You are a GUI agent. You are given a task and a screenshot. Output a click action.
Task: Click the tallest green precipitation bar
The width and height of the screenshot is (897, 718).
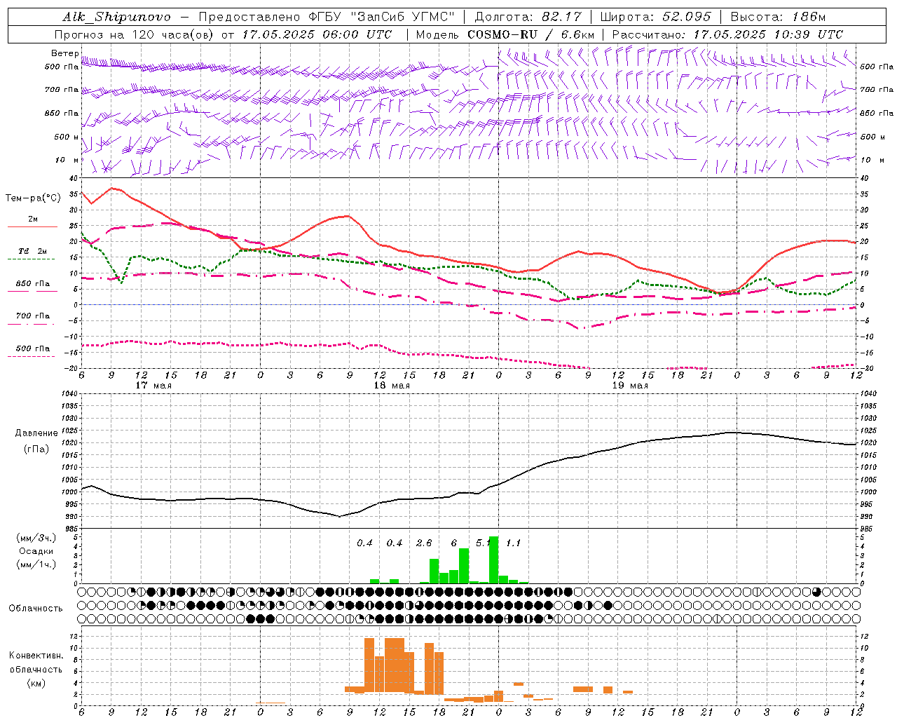[x=493, y=560]
